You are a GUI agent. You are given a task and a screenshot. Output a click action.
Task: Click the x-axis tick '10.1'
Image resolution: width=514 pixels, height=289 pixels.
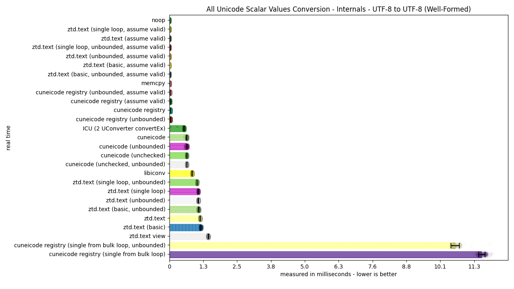point(440,266)
